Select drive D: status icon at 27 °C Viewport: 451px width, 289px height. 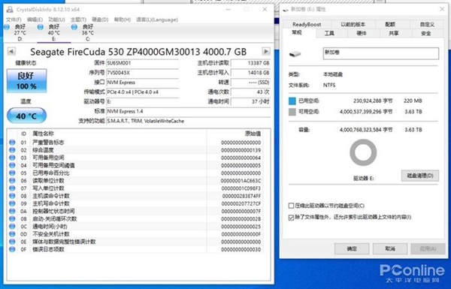8,27
